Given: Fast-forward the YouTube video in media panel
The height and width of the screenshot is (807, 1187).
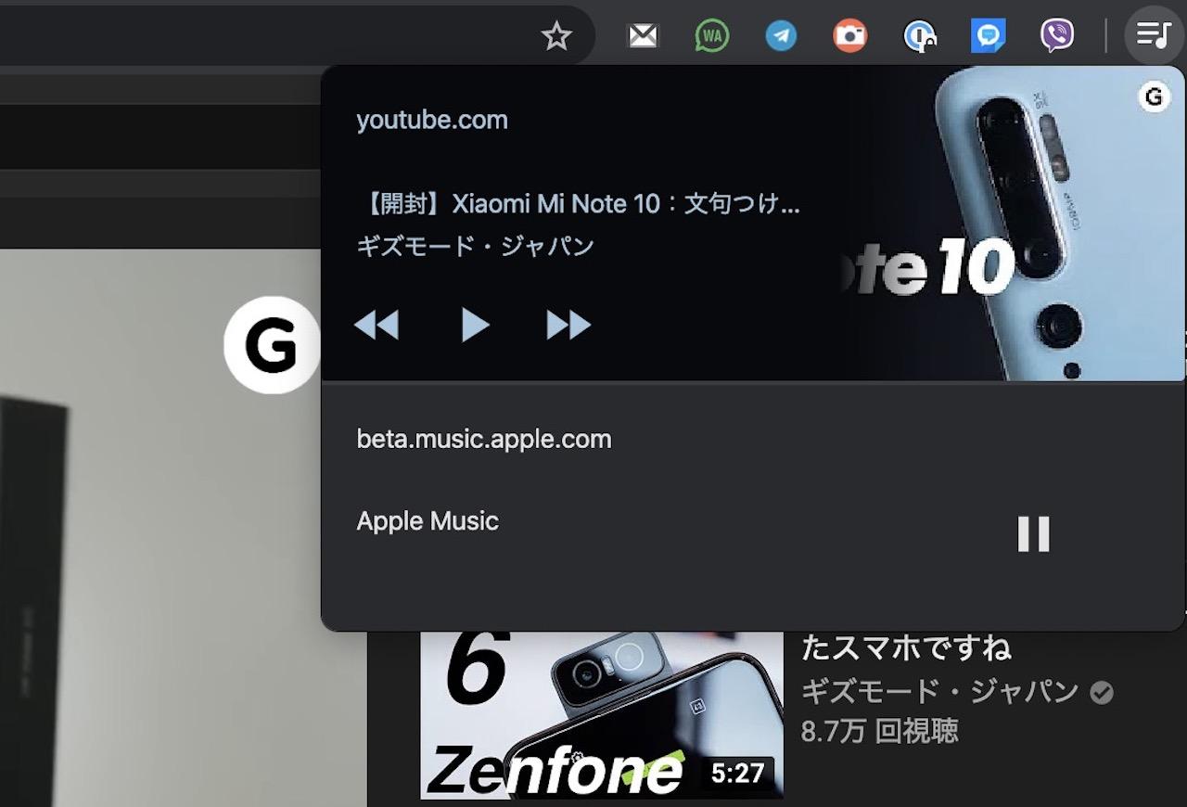Looking at the screenshot, I should click(x=568, y=325).
